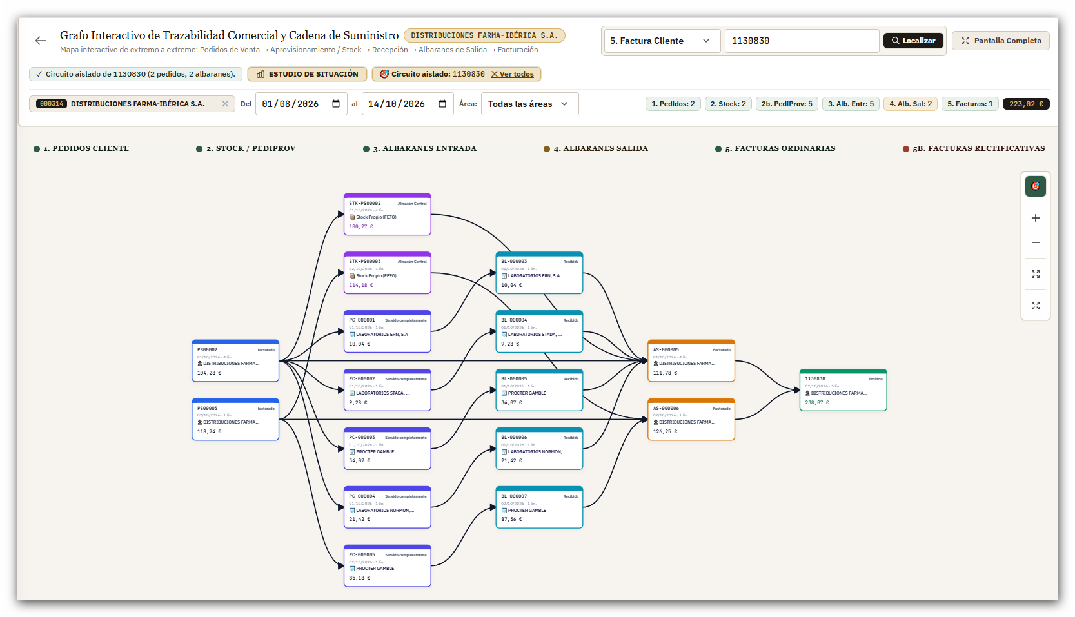
Task: Go back with the left arrow icon
Action: tap(41, 41)
